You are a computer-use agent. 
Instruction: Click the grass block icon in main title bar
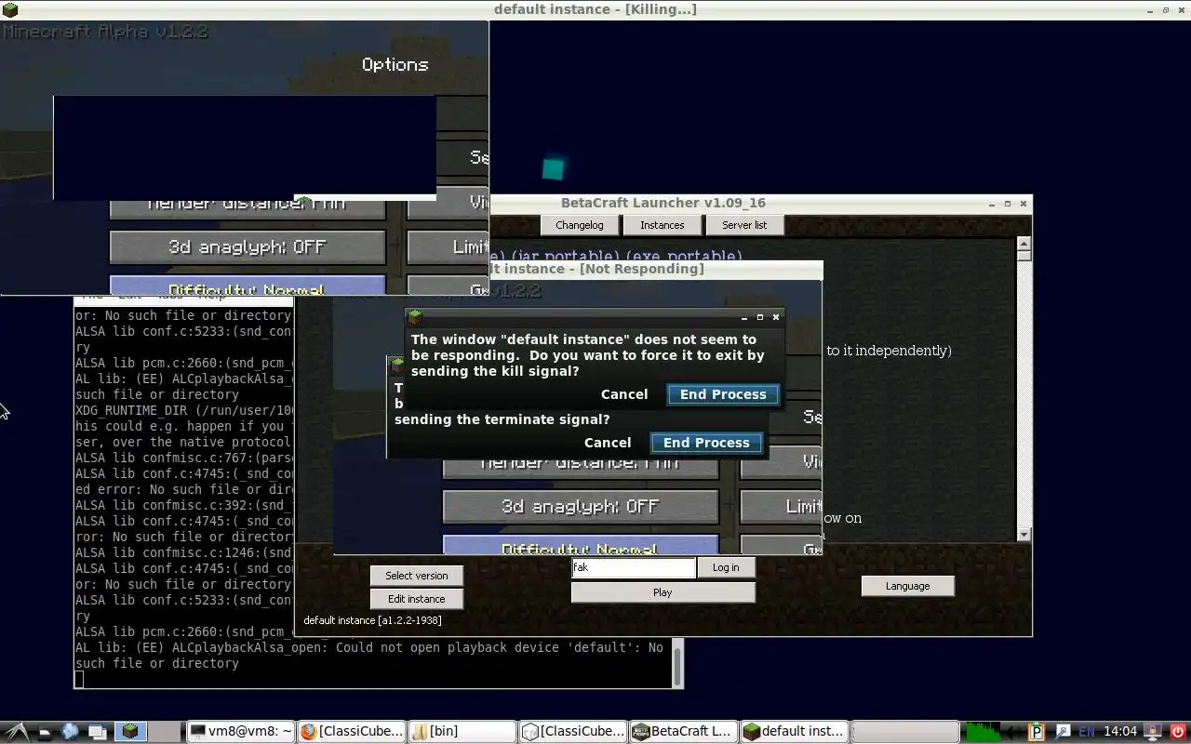click(10, 9)
